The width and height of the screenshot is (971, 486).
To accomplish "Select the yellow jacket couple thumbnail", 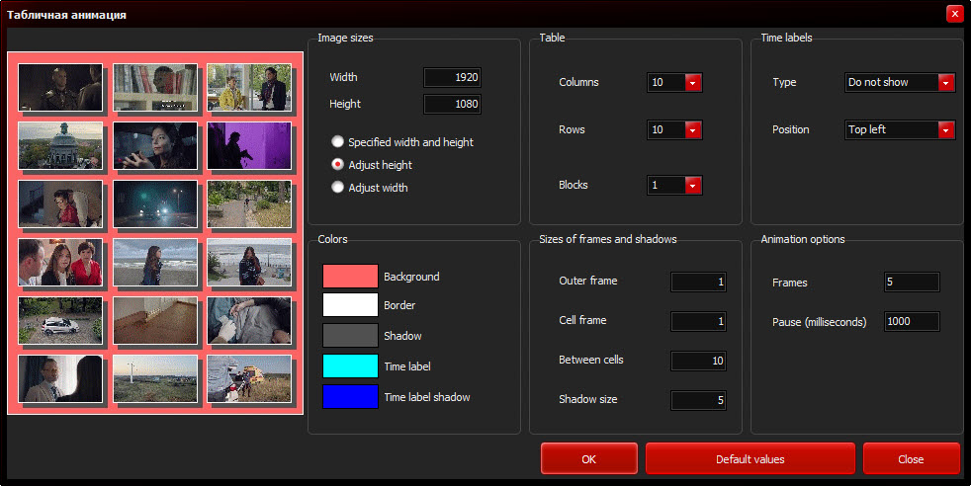I will point(249,87).
